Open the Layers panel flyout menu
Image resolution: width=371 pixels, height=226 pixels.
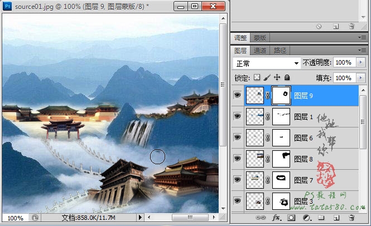362,50
